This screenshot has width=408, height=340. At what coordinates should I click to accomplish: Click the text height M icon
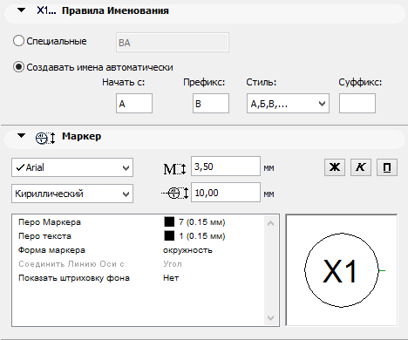[x=174, y=168]
